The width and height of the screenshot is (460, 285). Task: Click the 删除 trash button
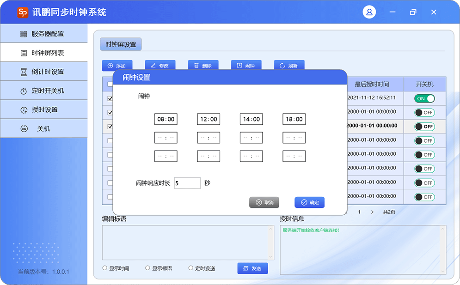[x=203, y=66]
